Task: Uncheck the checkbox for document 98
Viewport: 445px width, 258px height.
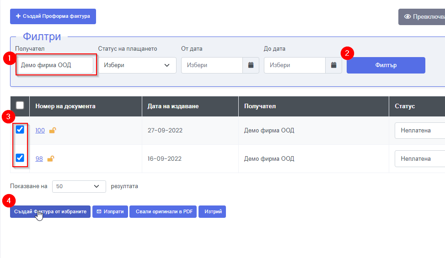Action: [x=20, y=158]
